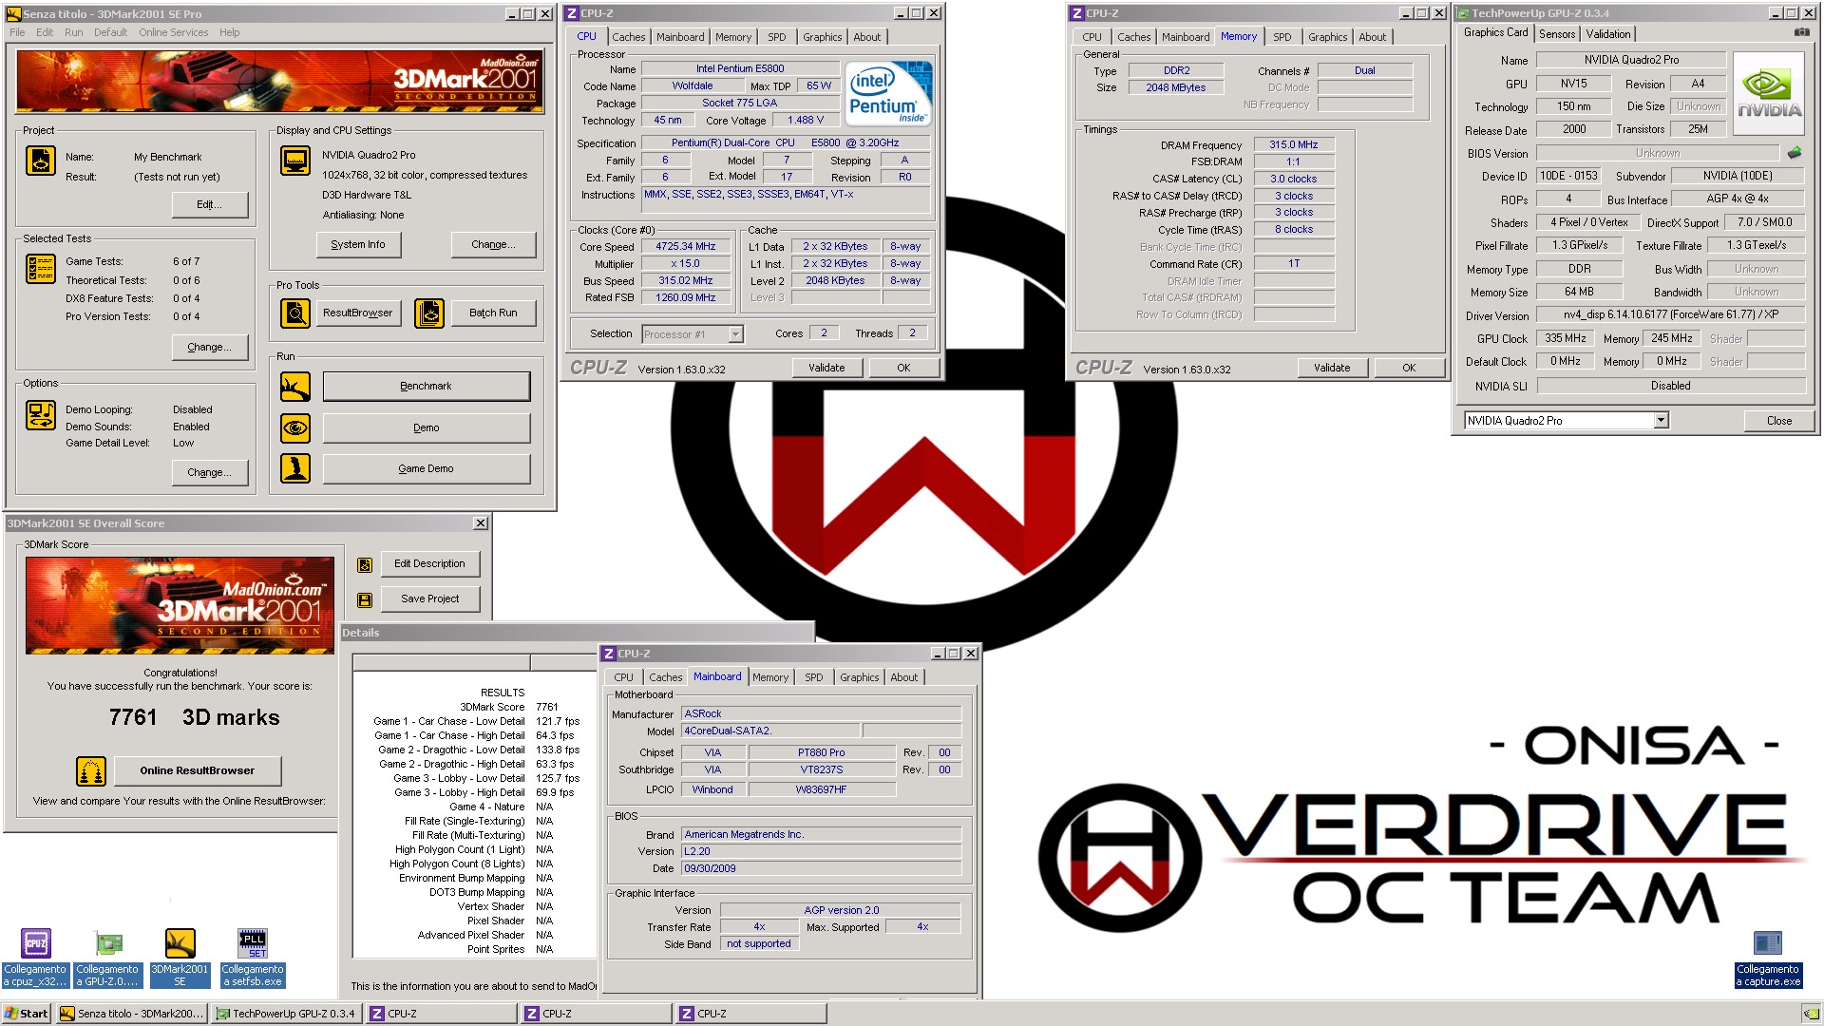The height and width of the screenshot is (1026, 1824).
Task: Switch to Sensors tab in GPU-Z
Action: click(x=1557, y=33)
